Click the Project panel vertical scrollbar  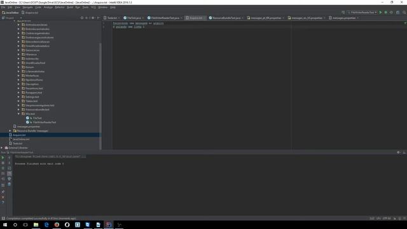100,96
